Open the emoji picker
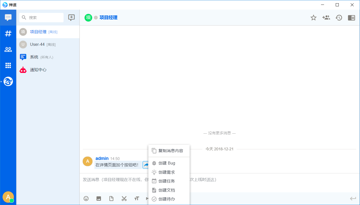360x205 pixels. click(86, 198)
